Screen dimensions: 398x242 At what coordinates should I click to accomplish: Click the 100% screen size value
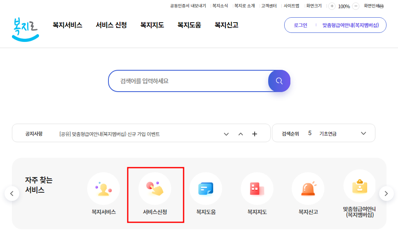(x=344, y=6)
